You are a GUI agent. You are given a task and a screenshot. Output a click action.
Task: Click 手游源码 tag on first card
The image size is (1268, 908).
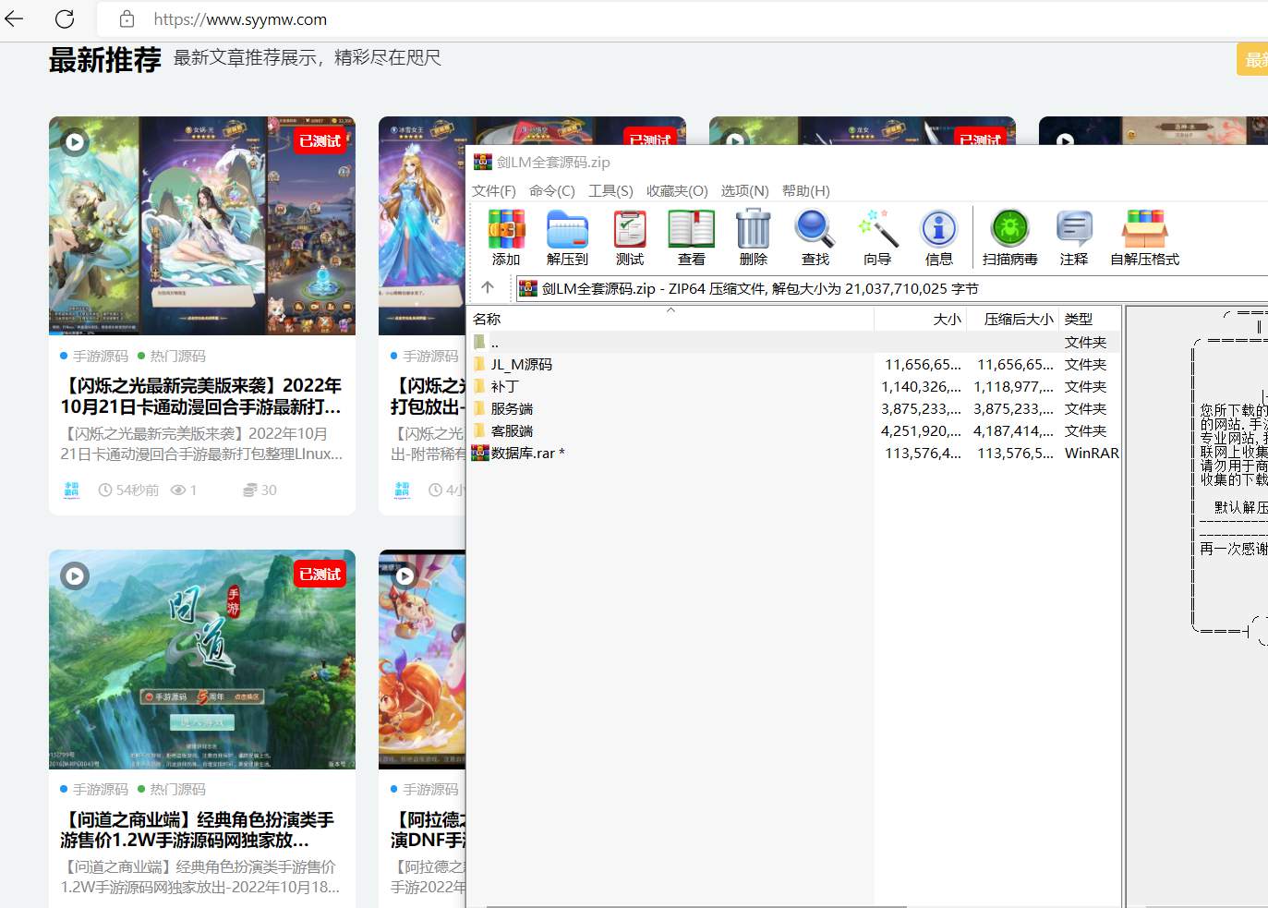(x=101, y=356)
